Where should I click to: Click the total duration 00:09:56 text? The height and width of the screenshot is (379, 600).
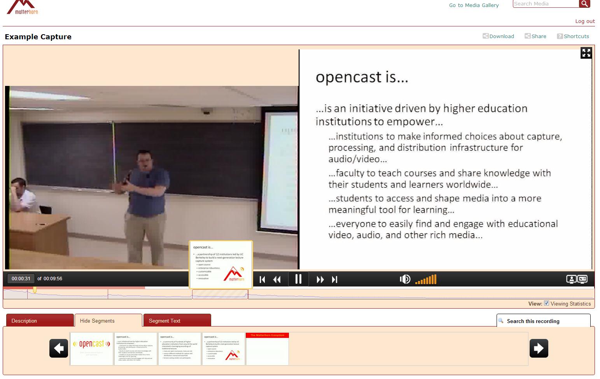tap(53, 279)
